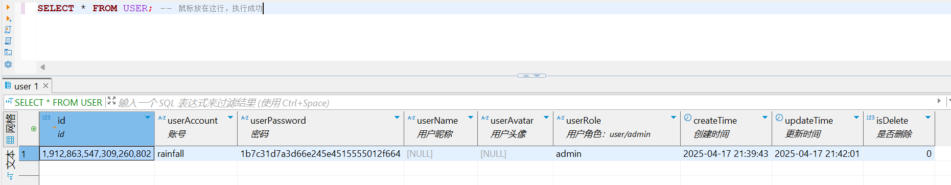Click the execute SQL script icon

coord(8,30)
